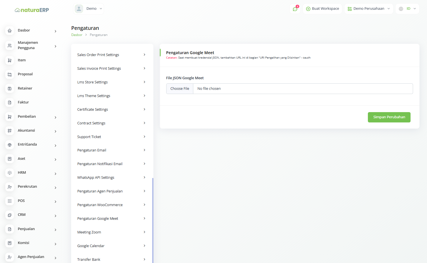Click the settings list scrollbar
Viewport: 427px width, 263px height.
[153, 220]
